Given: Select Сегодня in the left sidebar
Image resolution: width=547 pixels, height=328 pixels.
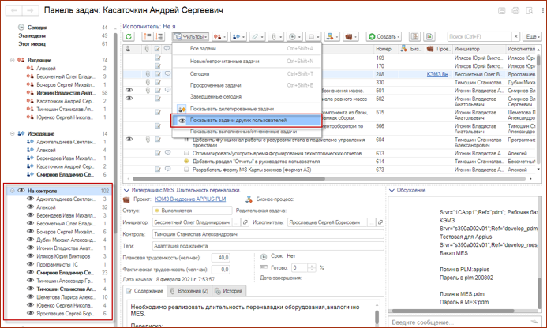Looking at the screenshot, I should tap(37, 27).
